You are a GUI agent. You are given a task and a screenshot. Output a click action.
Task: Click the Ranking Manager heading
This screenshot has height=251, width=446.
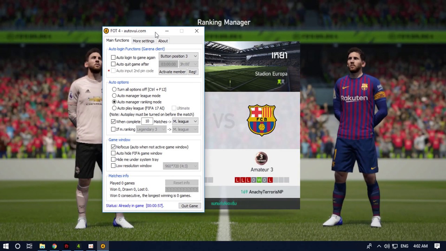click(224, 22)
